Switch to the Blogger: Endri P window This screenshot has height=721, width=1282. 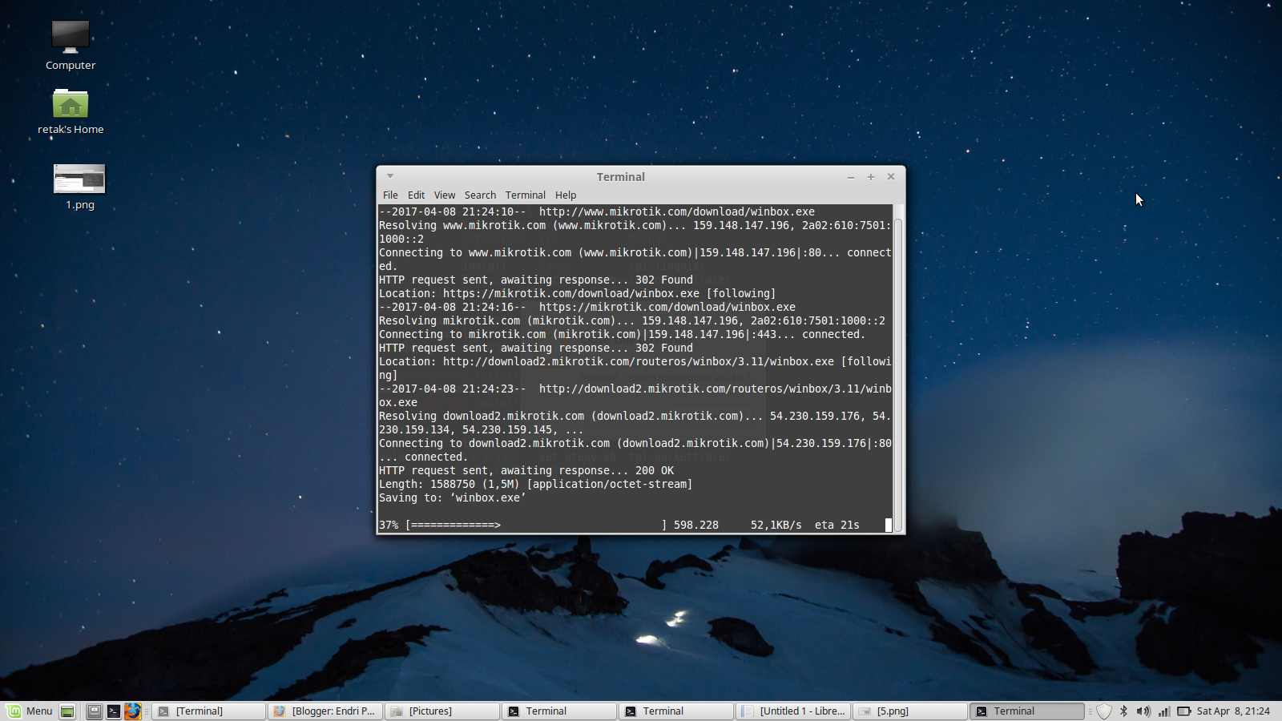coord(325,711)
